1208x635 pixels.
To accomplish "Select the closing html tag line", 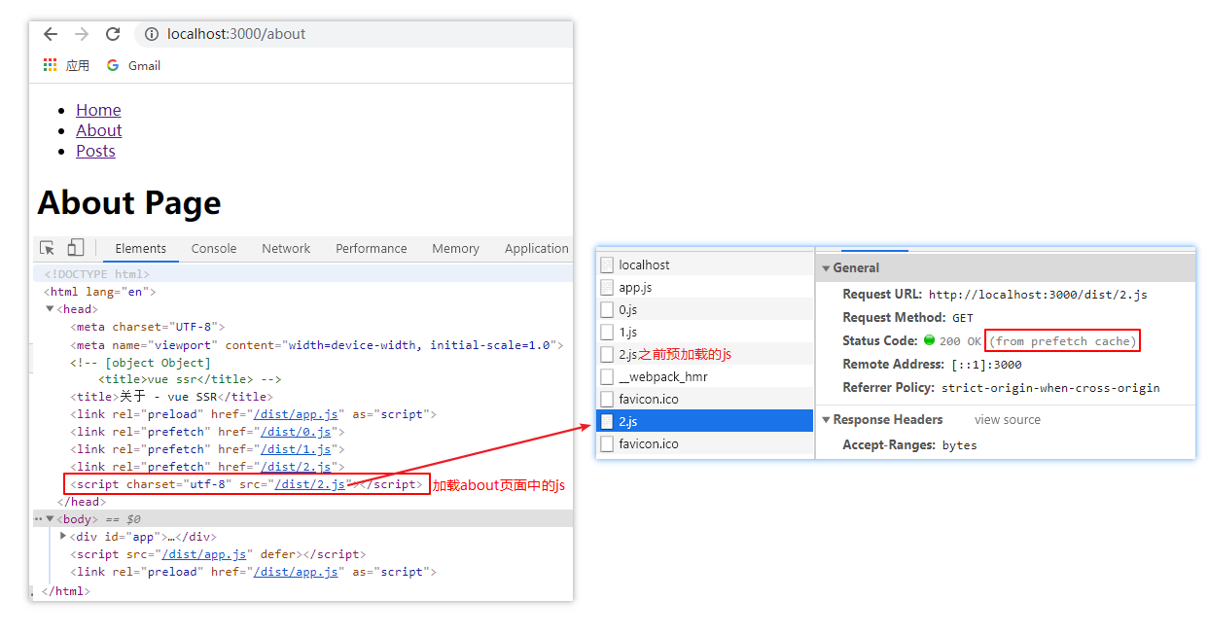I will pos(66,590).
